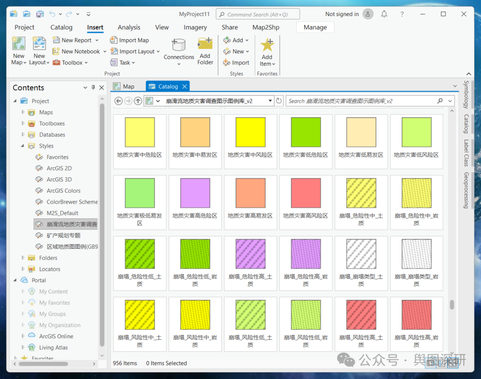481x379 pixels.
Task: Click the catalog refresh icon
Action: [278, 101]
